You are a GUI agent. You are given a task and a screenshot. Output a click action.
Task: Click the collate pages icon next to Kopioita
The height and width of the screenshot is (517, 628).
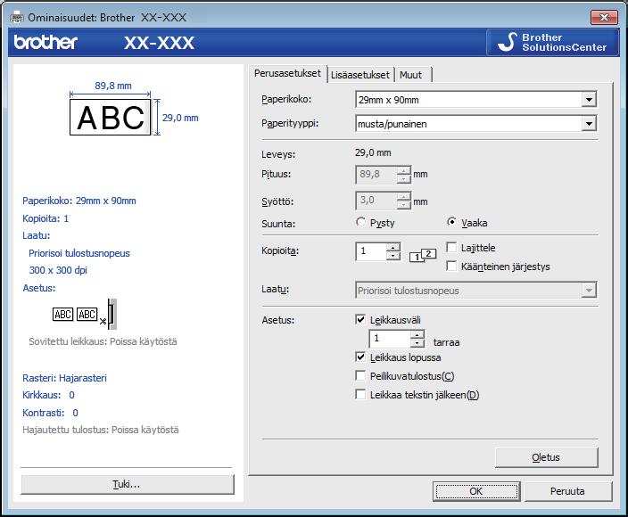[423, 255]
